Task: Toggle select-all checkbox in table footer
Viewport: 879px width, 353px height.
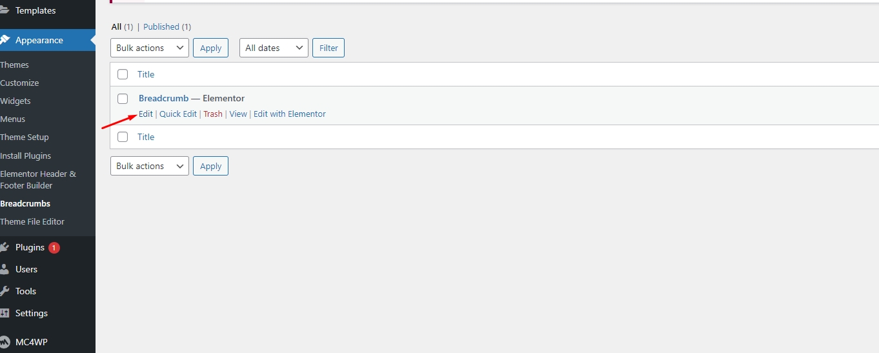Action: 123,137
